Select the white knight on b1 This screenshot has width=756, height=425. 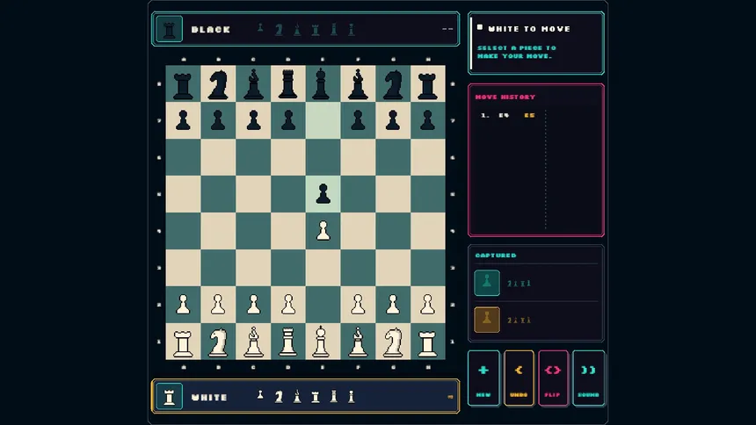218,342
